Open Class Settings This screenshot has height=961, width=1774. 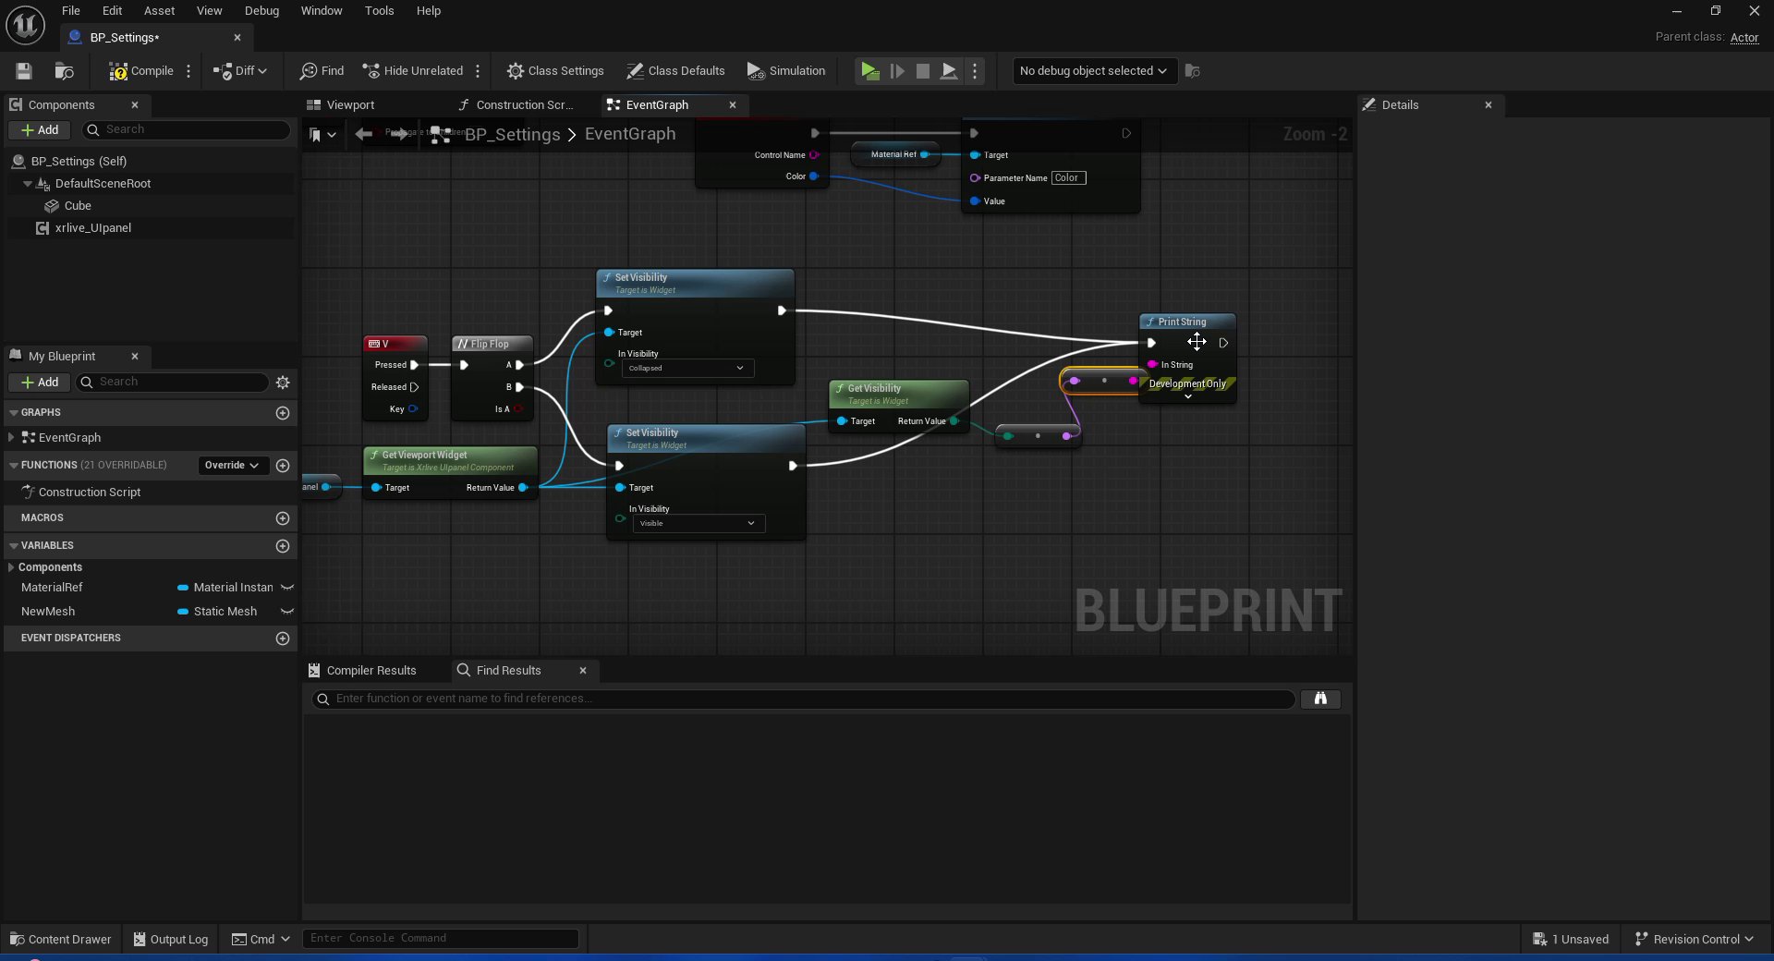click(x=555, y=71)
